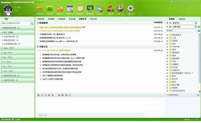Switch to the 访客信息 tab
201x123 pixels.
point(62,19)
